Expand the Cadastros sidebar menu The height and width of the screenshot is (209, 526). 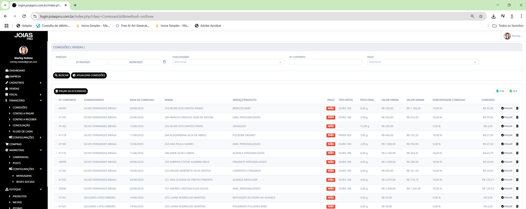tap(16, 83)
